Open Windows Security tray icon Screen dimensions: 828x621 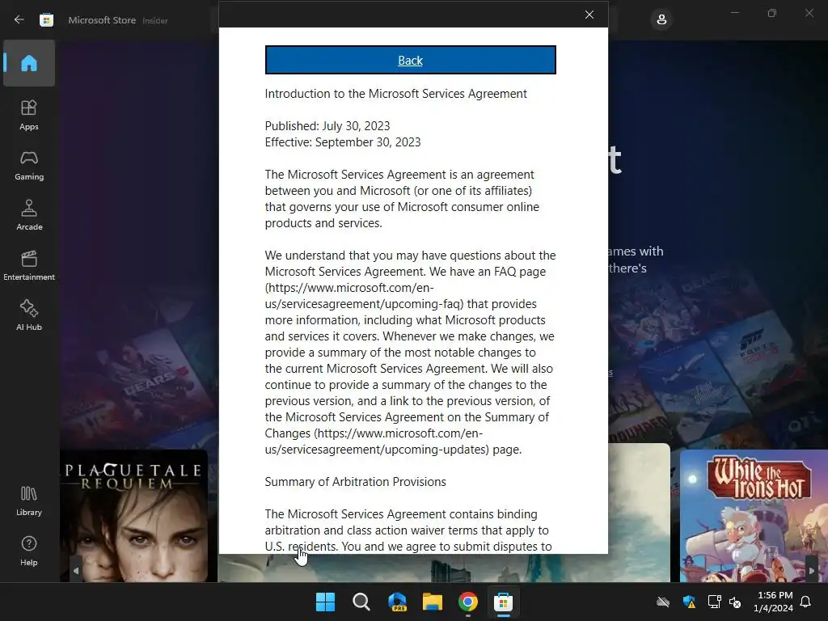click(x=689, y=602)
